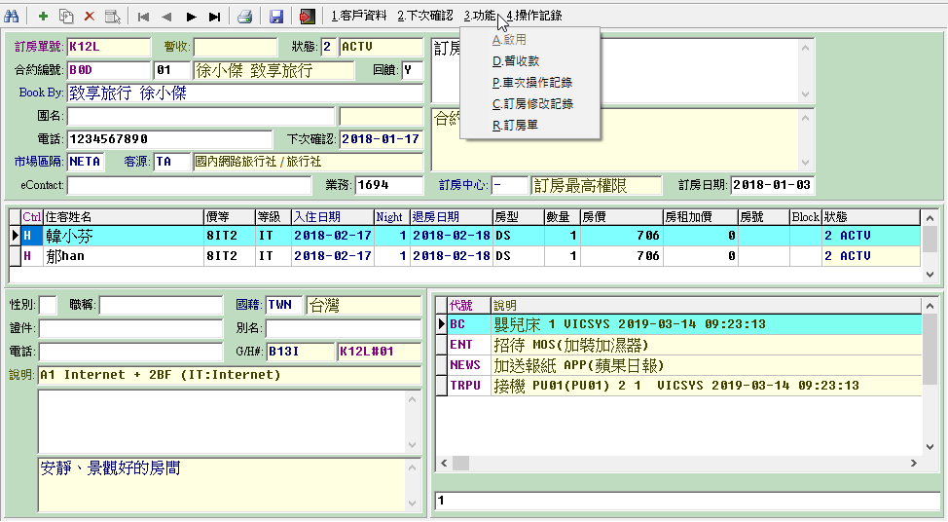
Task: Jump to the last record
Action: tap(214, 16)
